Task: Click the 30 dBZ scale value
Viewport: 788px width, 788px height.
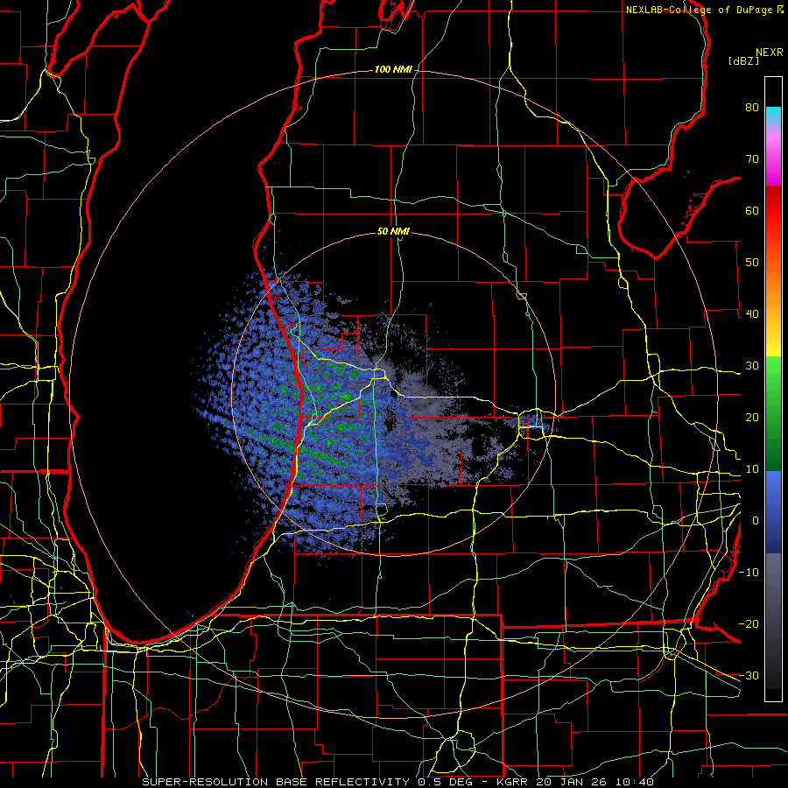Action: coord(752,365)
